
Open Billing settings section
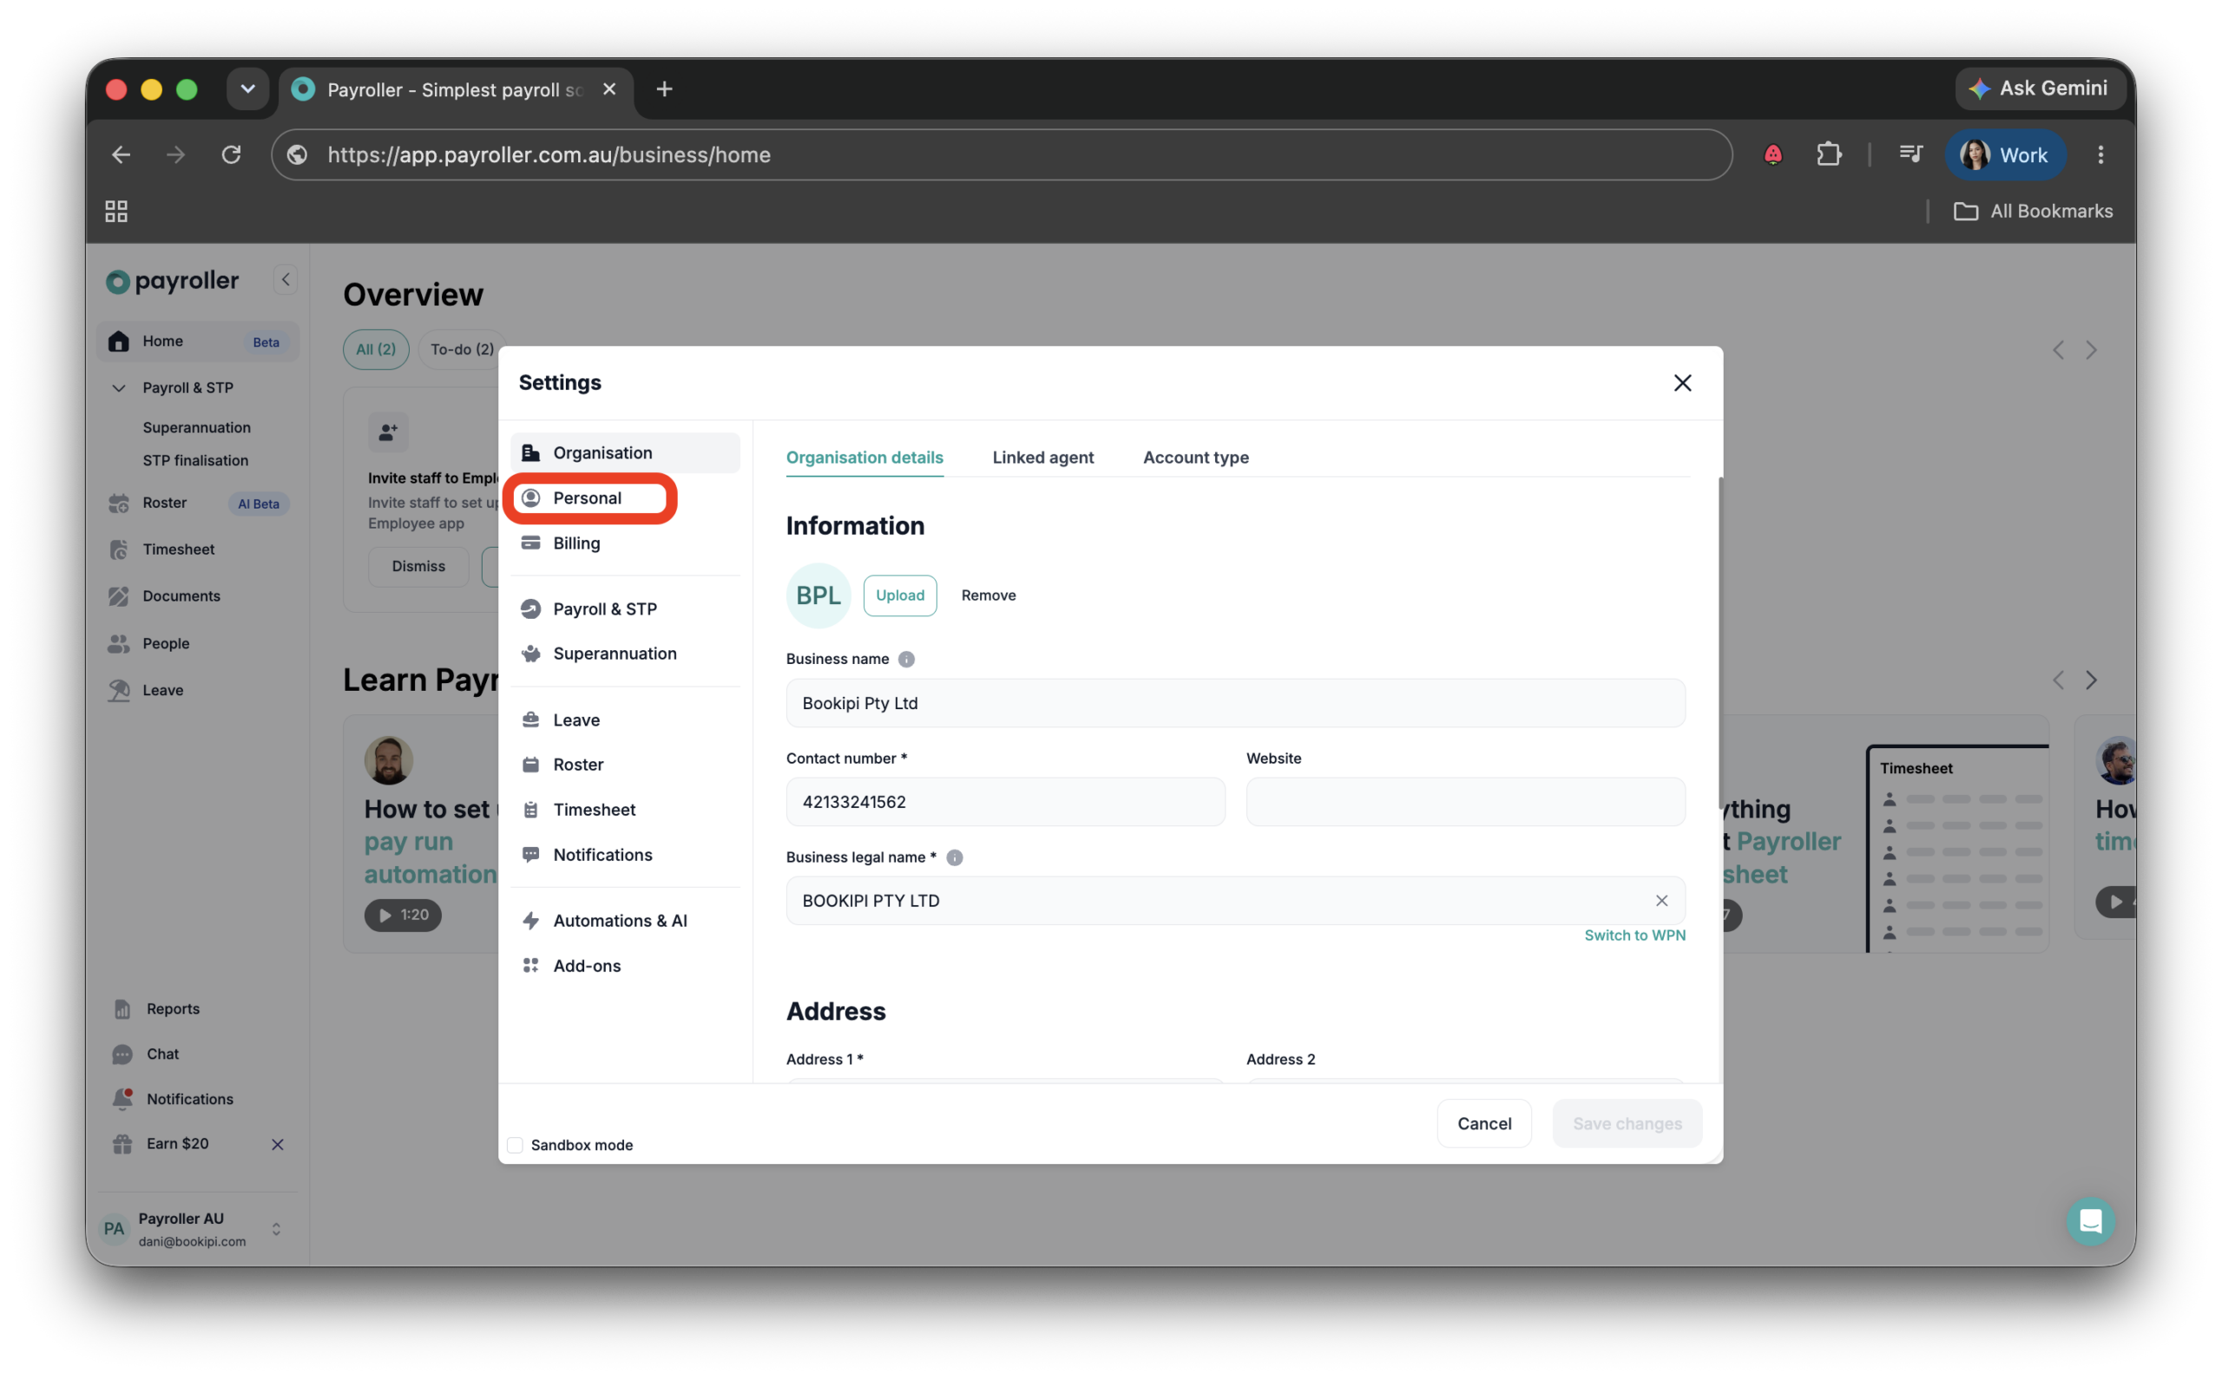click(624, 543)
